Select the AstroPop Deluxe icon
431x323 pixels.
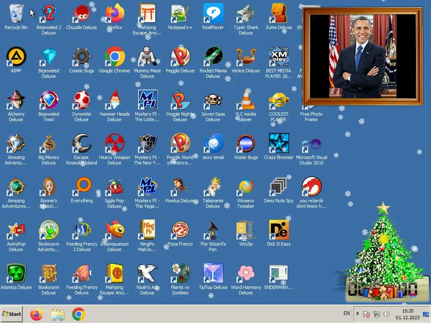point(16,230)
